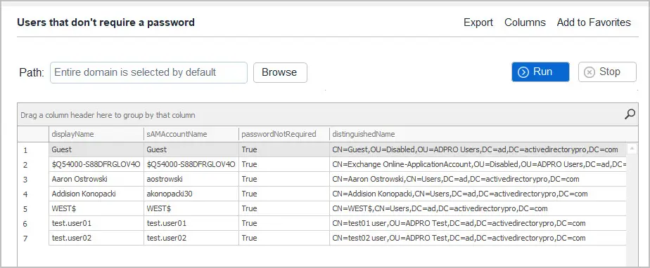Screen dimensions: 650x268
Task: Click Add to Favorites
Action: pyautogui.click(x=594, y=22)
